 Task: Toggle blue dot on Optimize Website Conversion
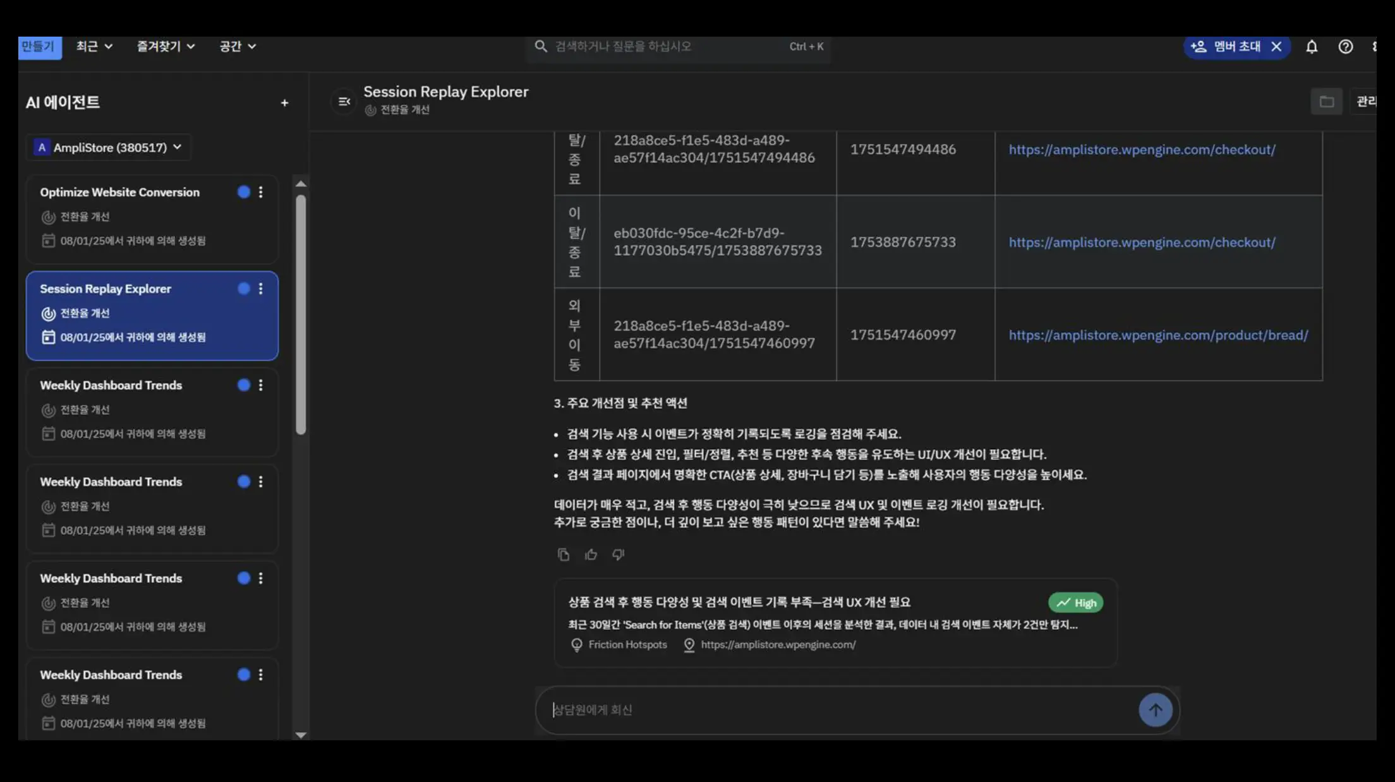tap(244, 192)
